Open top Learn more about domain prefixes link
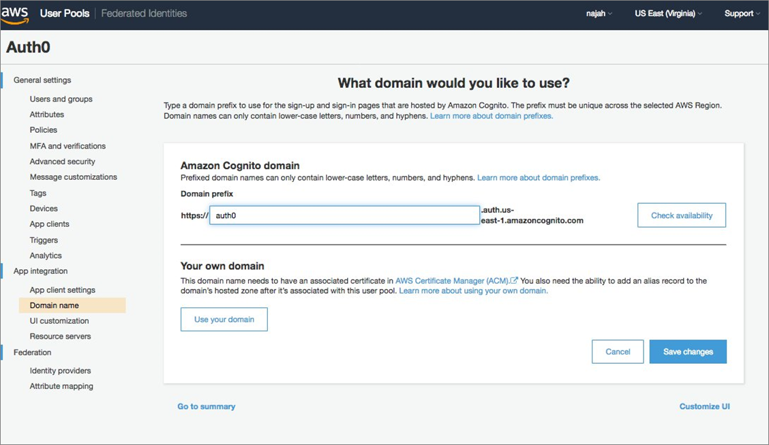Screen dimensions: 769x445 [492, 116]
